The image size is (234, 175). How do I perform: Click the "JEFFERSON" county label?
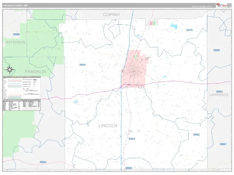15,42
